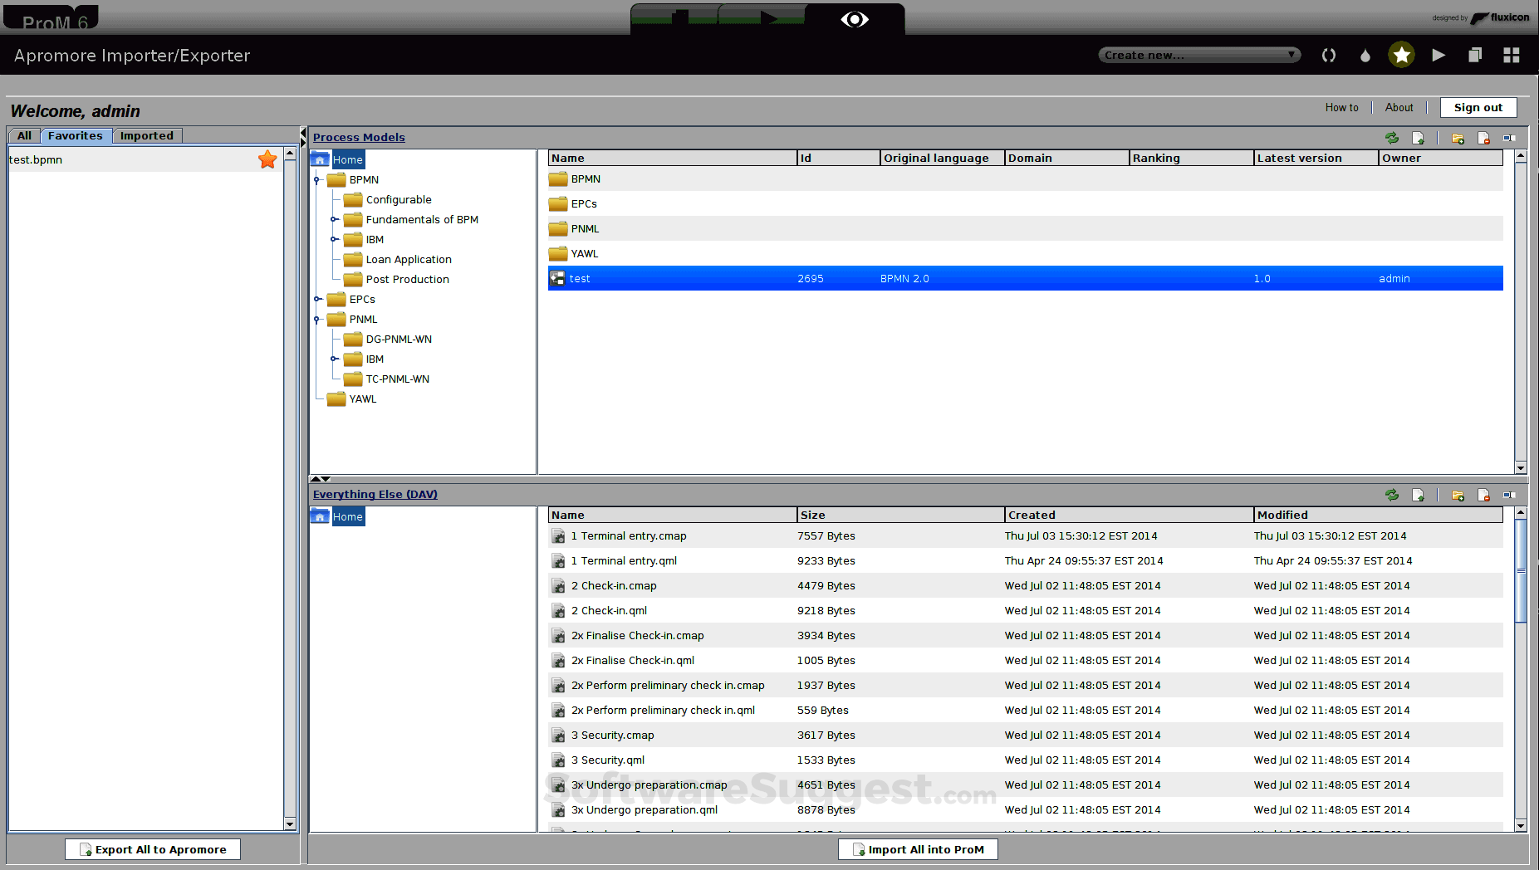Image resolution: width=1539 pixels, height=870 pixels.
Task: Switch to the All tab
Action: pos(23,135)
